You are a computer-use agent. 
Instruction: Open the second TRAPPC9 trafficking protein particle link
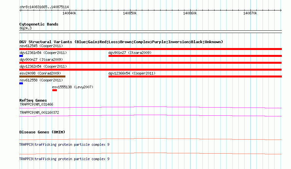64,159
